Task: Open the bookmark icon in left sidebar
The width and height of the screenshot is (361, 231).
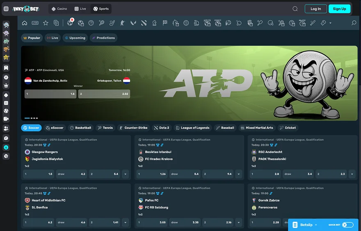Action: pyautogui.click(x=6, y=68)
